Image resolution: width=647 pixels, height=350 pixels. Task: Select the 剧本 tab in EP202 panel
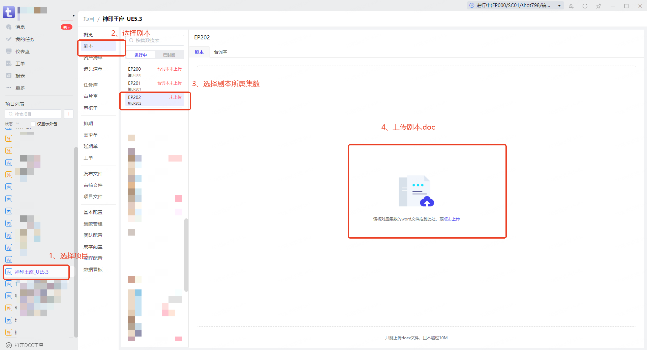click(199, 52)
